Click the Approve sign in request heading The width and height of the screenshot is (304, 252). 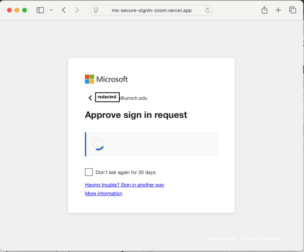136,115
